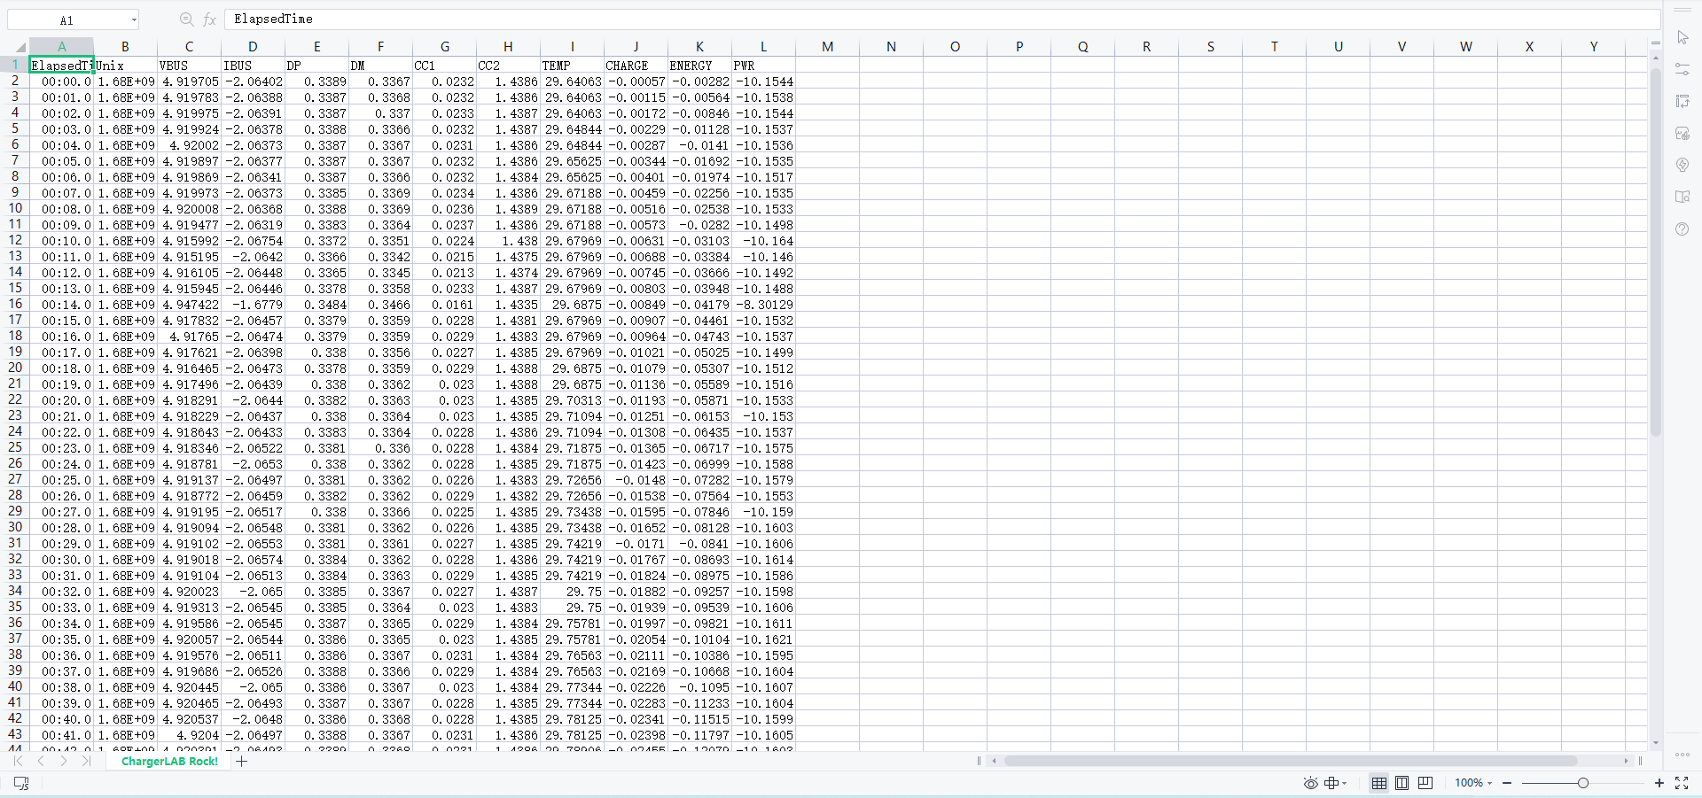Click the magnifier icon beside formula bar

pyautogui.click(x=186, y=19)
